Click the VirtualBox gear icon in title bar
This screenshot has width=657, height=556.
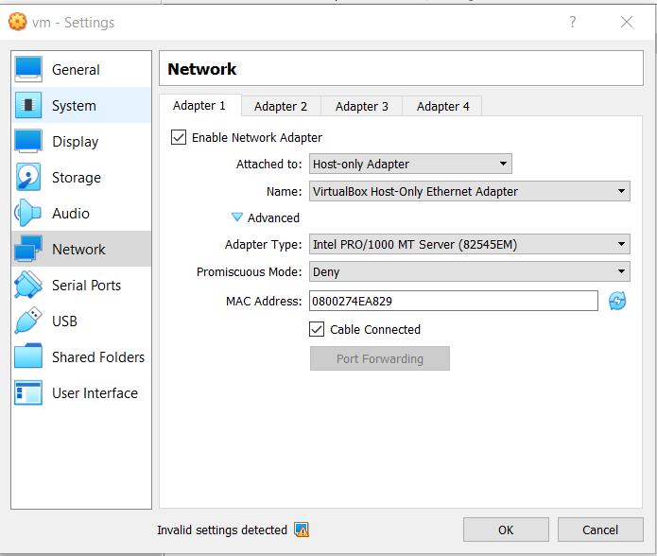[17, 22]
